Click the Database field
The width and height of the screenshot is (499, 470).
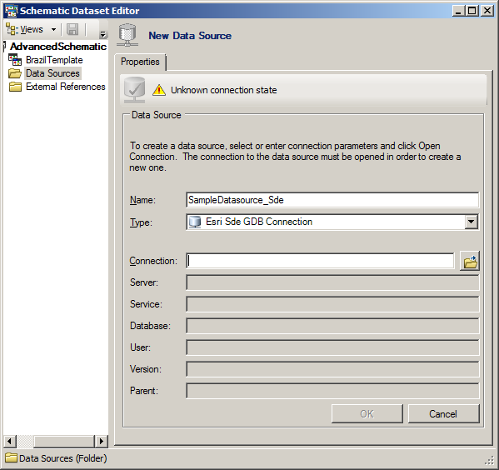coord(332,326)
